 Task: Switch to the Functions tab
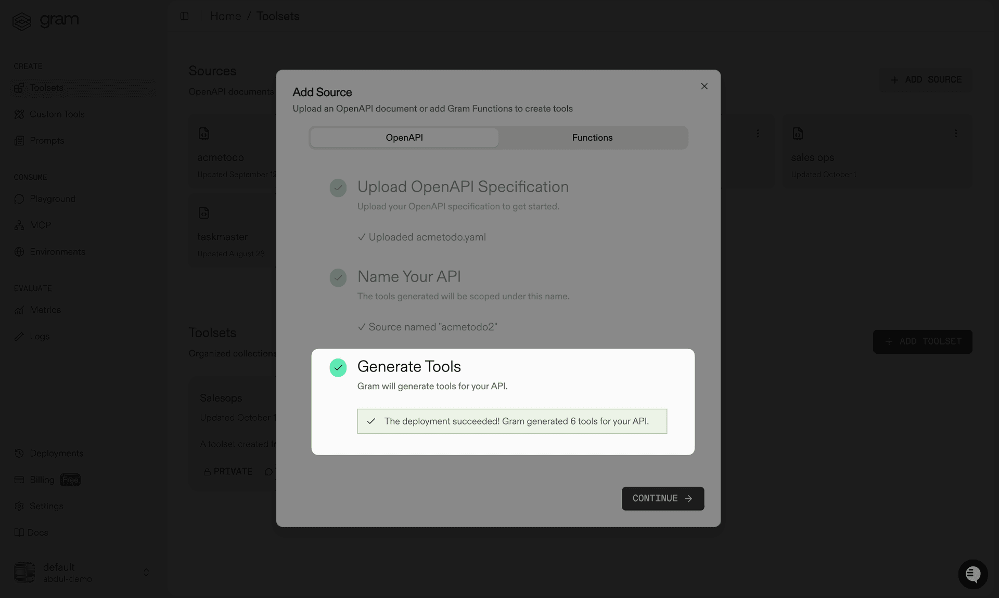pyautogui.click(x=592, y=137)
